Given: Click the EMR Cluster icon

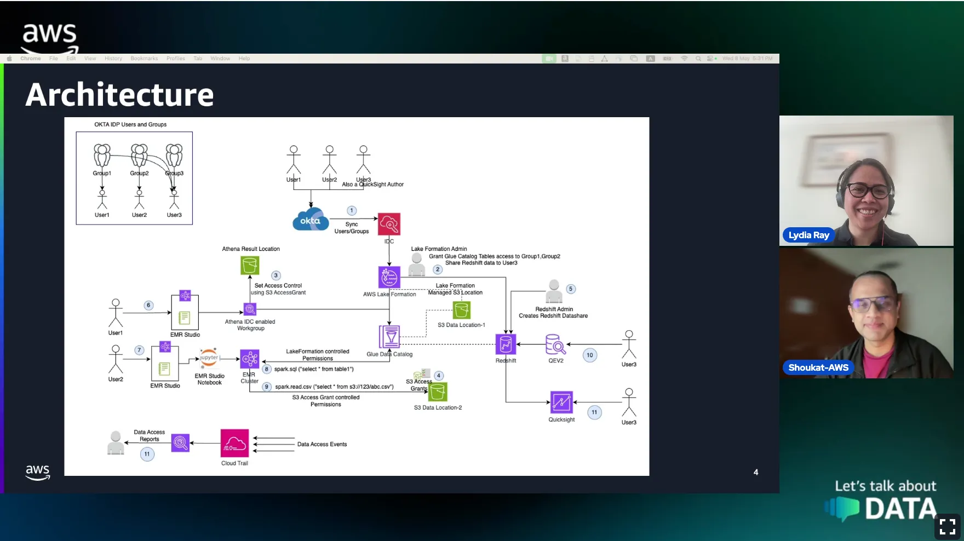Looking at the screenshot, I should [x=250, y=359].
